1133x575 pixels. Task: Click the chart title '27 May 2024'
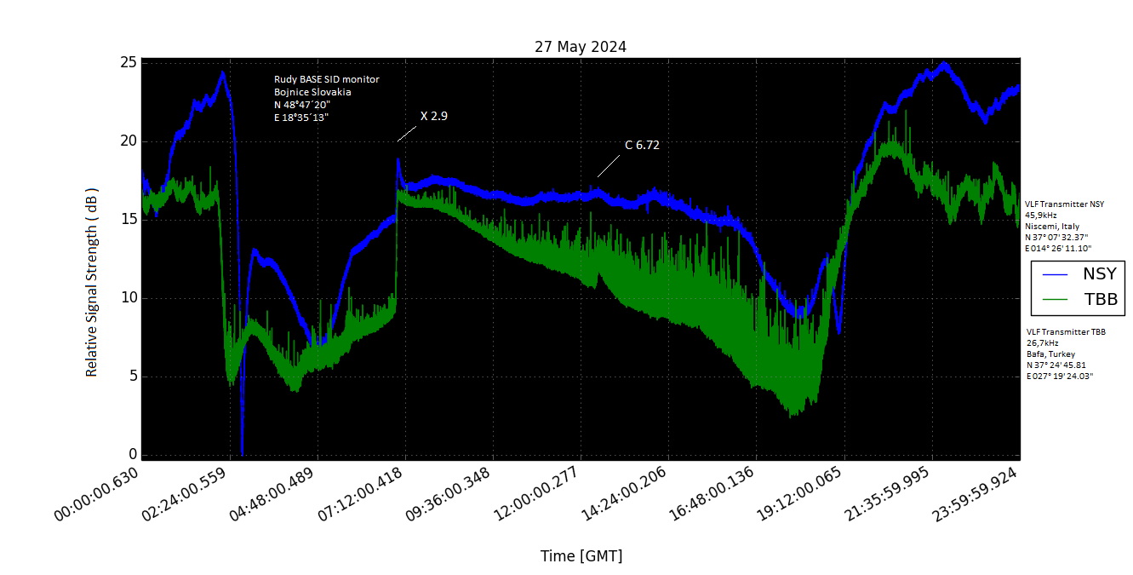580,47
